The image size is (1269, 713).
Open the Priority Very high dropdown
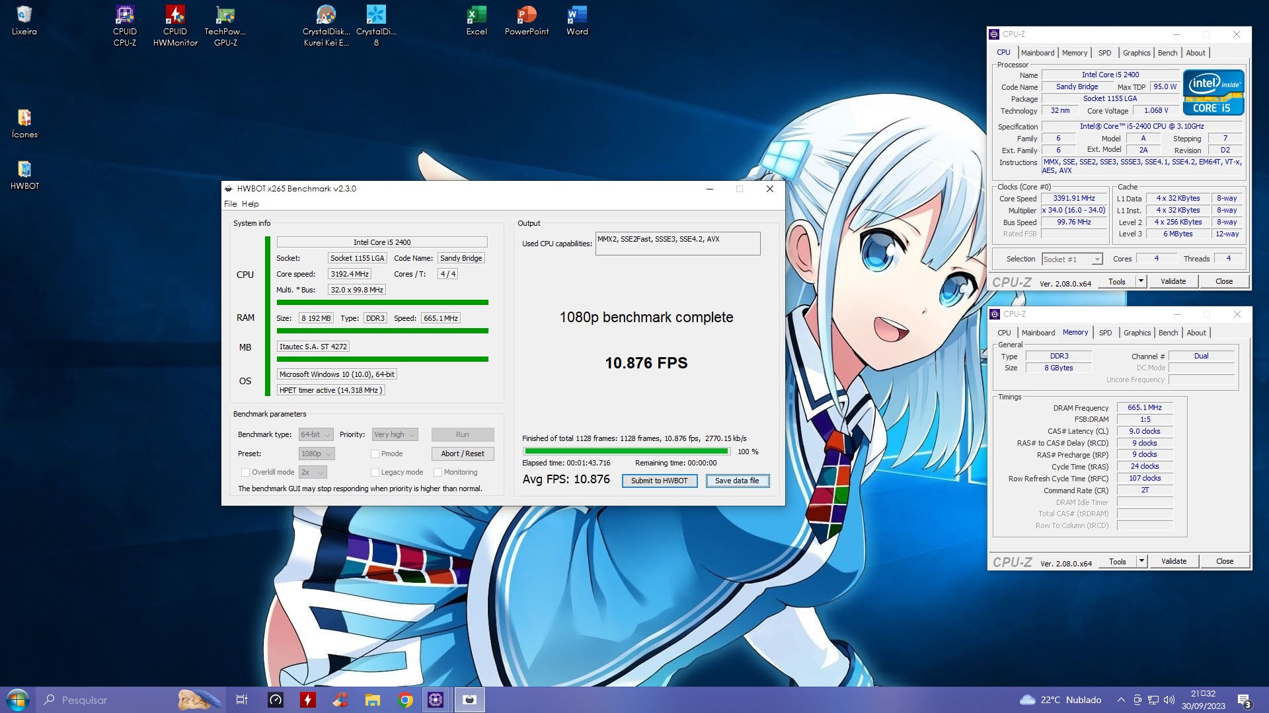[x=395, y=434]
